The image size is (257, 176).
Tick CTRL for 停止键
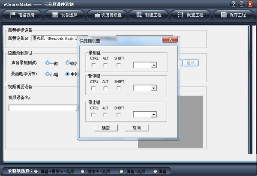[93, 115]
